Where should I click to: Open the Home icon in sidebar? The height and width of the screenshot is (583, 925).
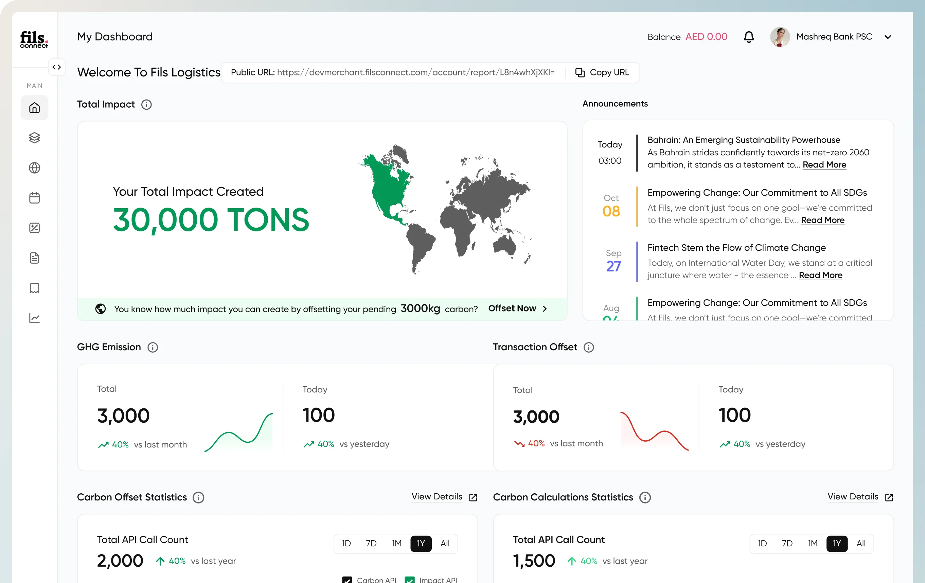tap(34, 108)
